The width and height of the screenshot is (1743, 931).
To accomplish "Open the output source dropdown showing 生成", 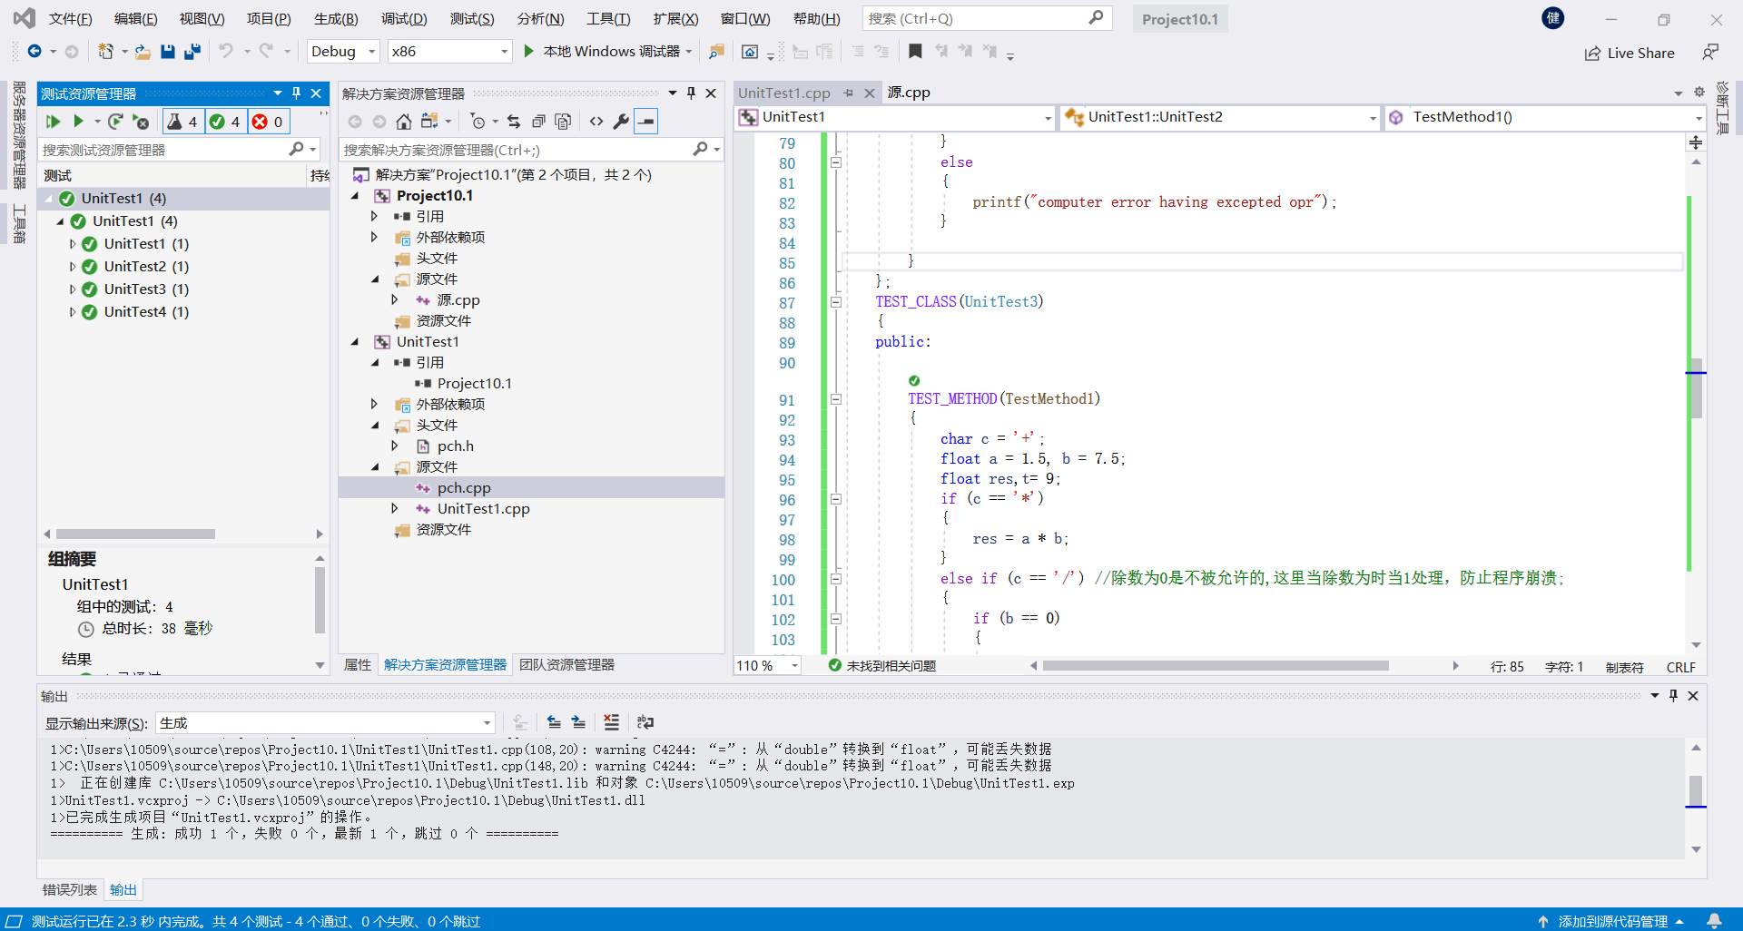I will [325, 723].
